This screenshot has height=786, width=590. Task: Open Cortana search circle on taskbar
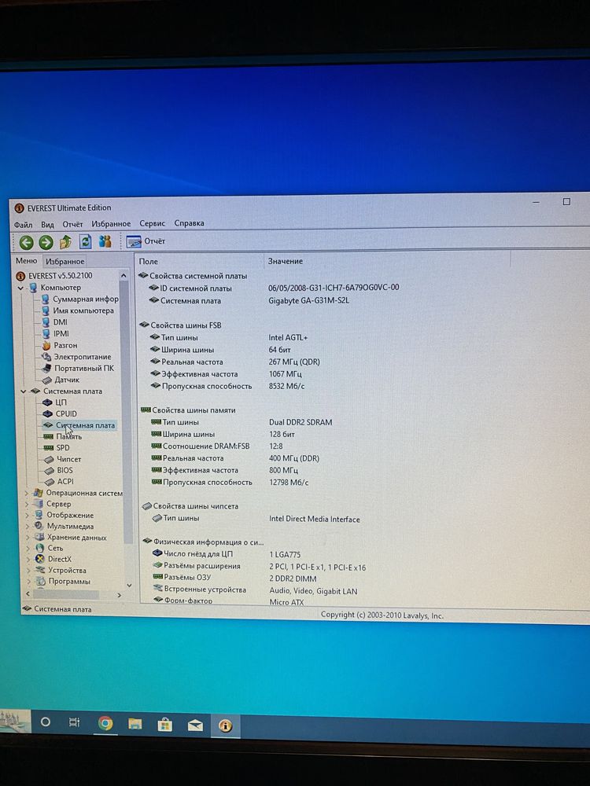point(45,722)
